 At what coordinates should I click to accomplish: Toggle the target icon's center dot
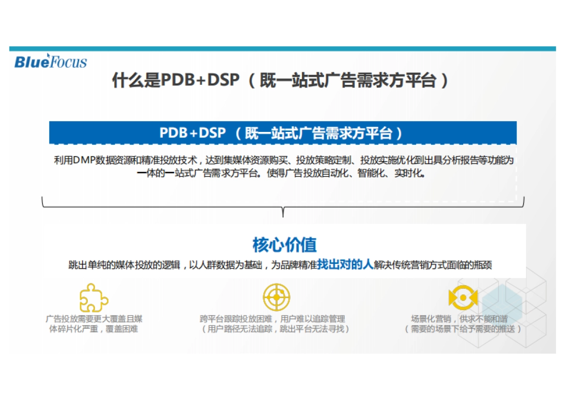(277, 297)
